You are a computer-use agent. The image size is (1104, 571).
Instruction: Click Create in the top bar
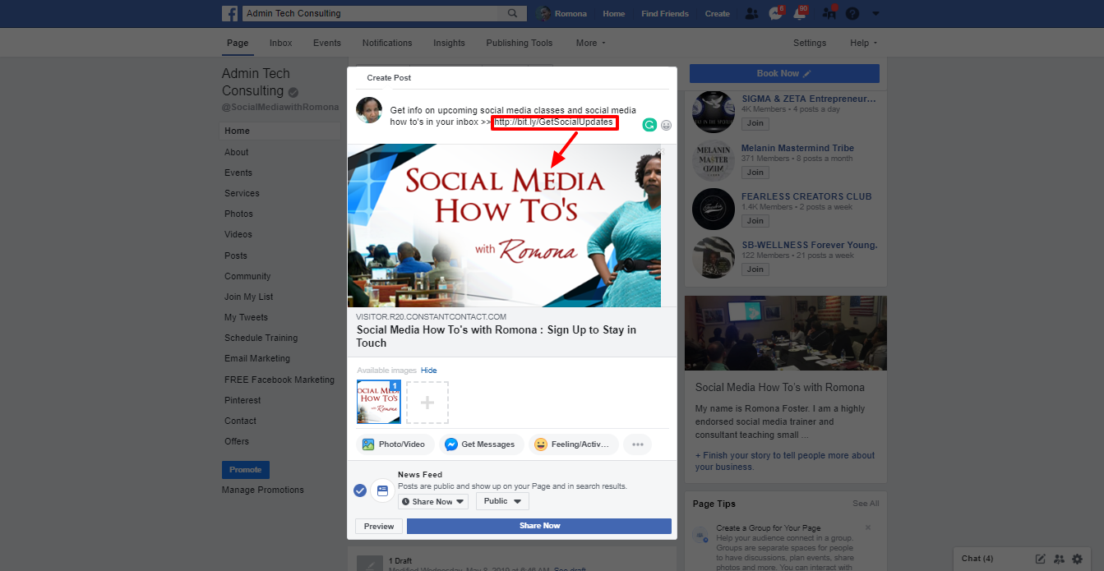tap(717, 13)
